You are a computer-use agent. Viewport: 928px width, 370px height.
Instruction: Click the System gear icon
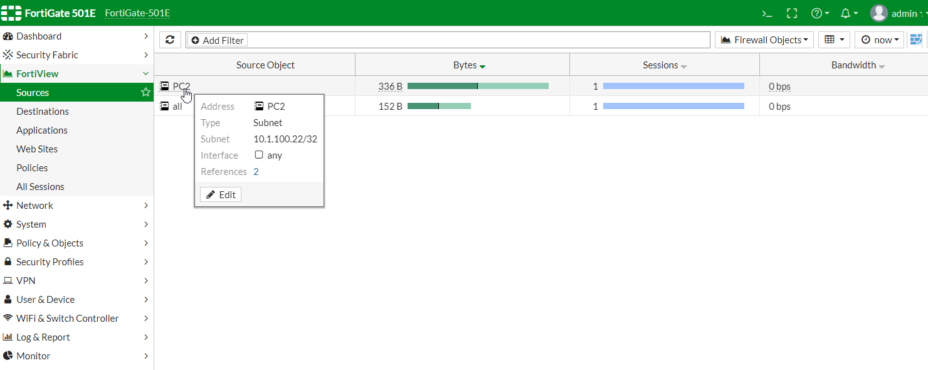point(8,225)
